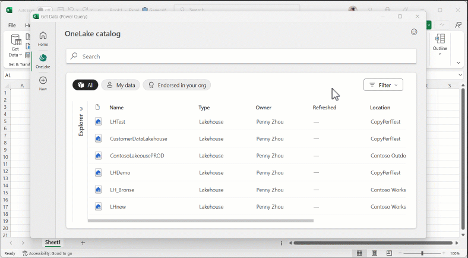Select the My data filter pill
The width and height of the screenshot is (468, 258).
click(121, 85)
